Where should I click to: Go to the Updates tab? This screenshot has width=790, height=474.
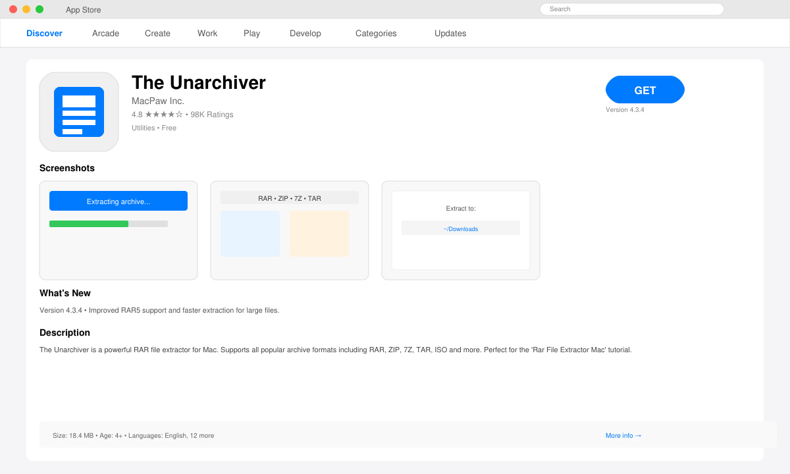click(450, 34)
